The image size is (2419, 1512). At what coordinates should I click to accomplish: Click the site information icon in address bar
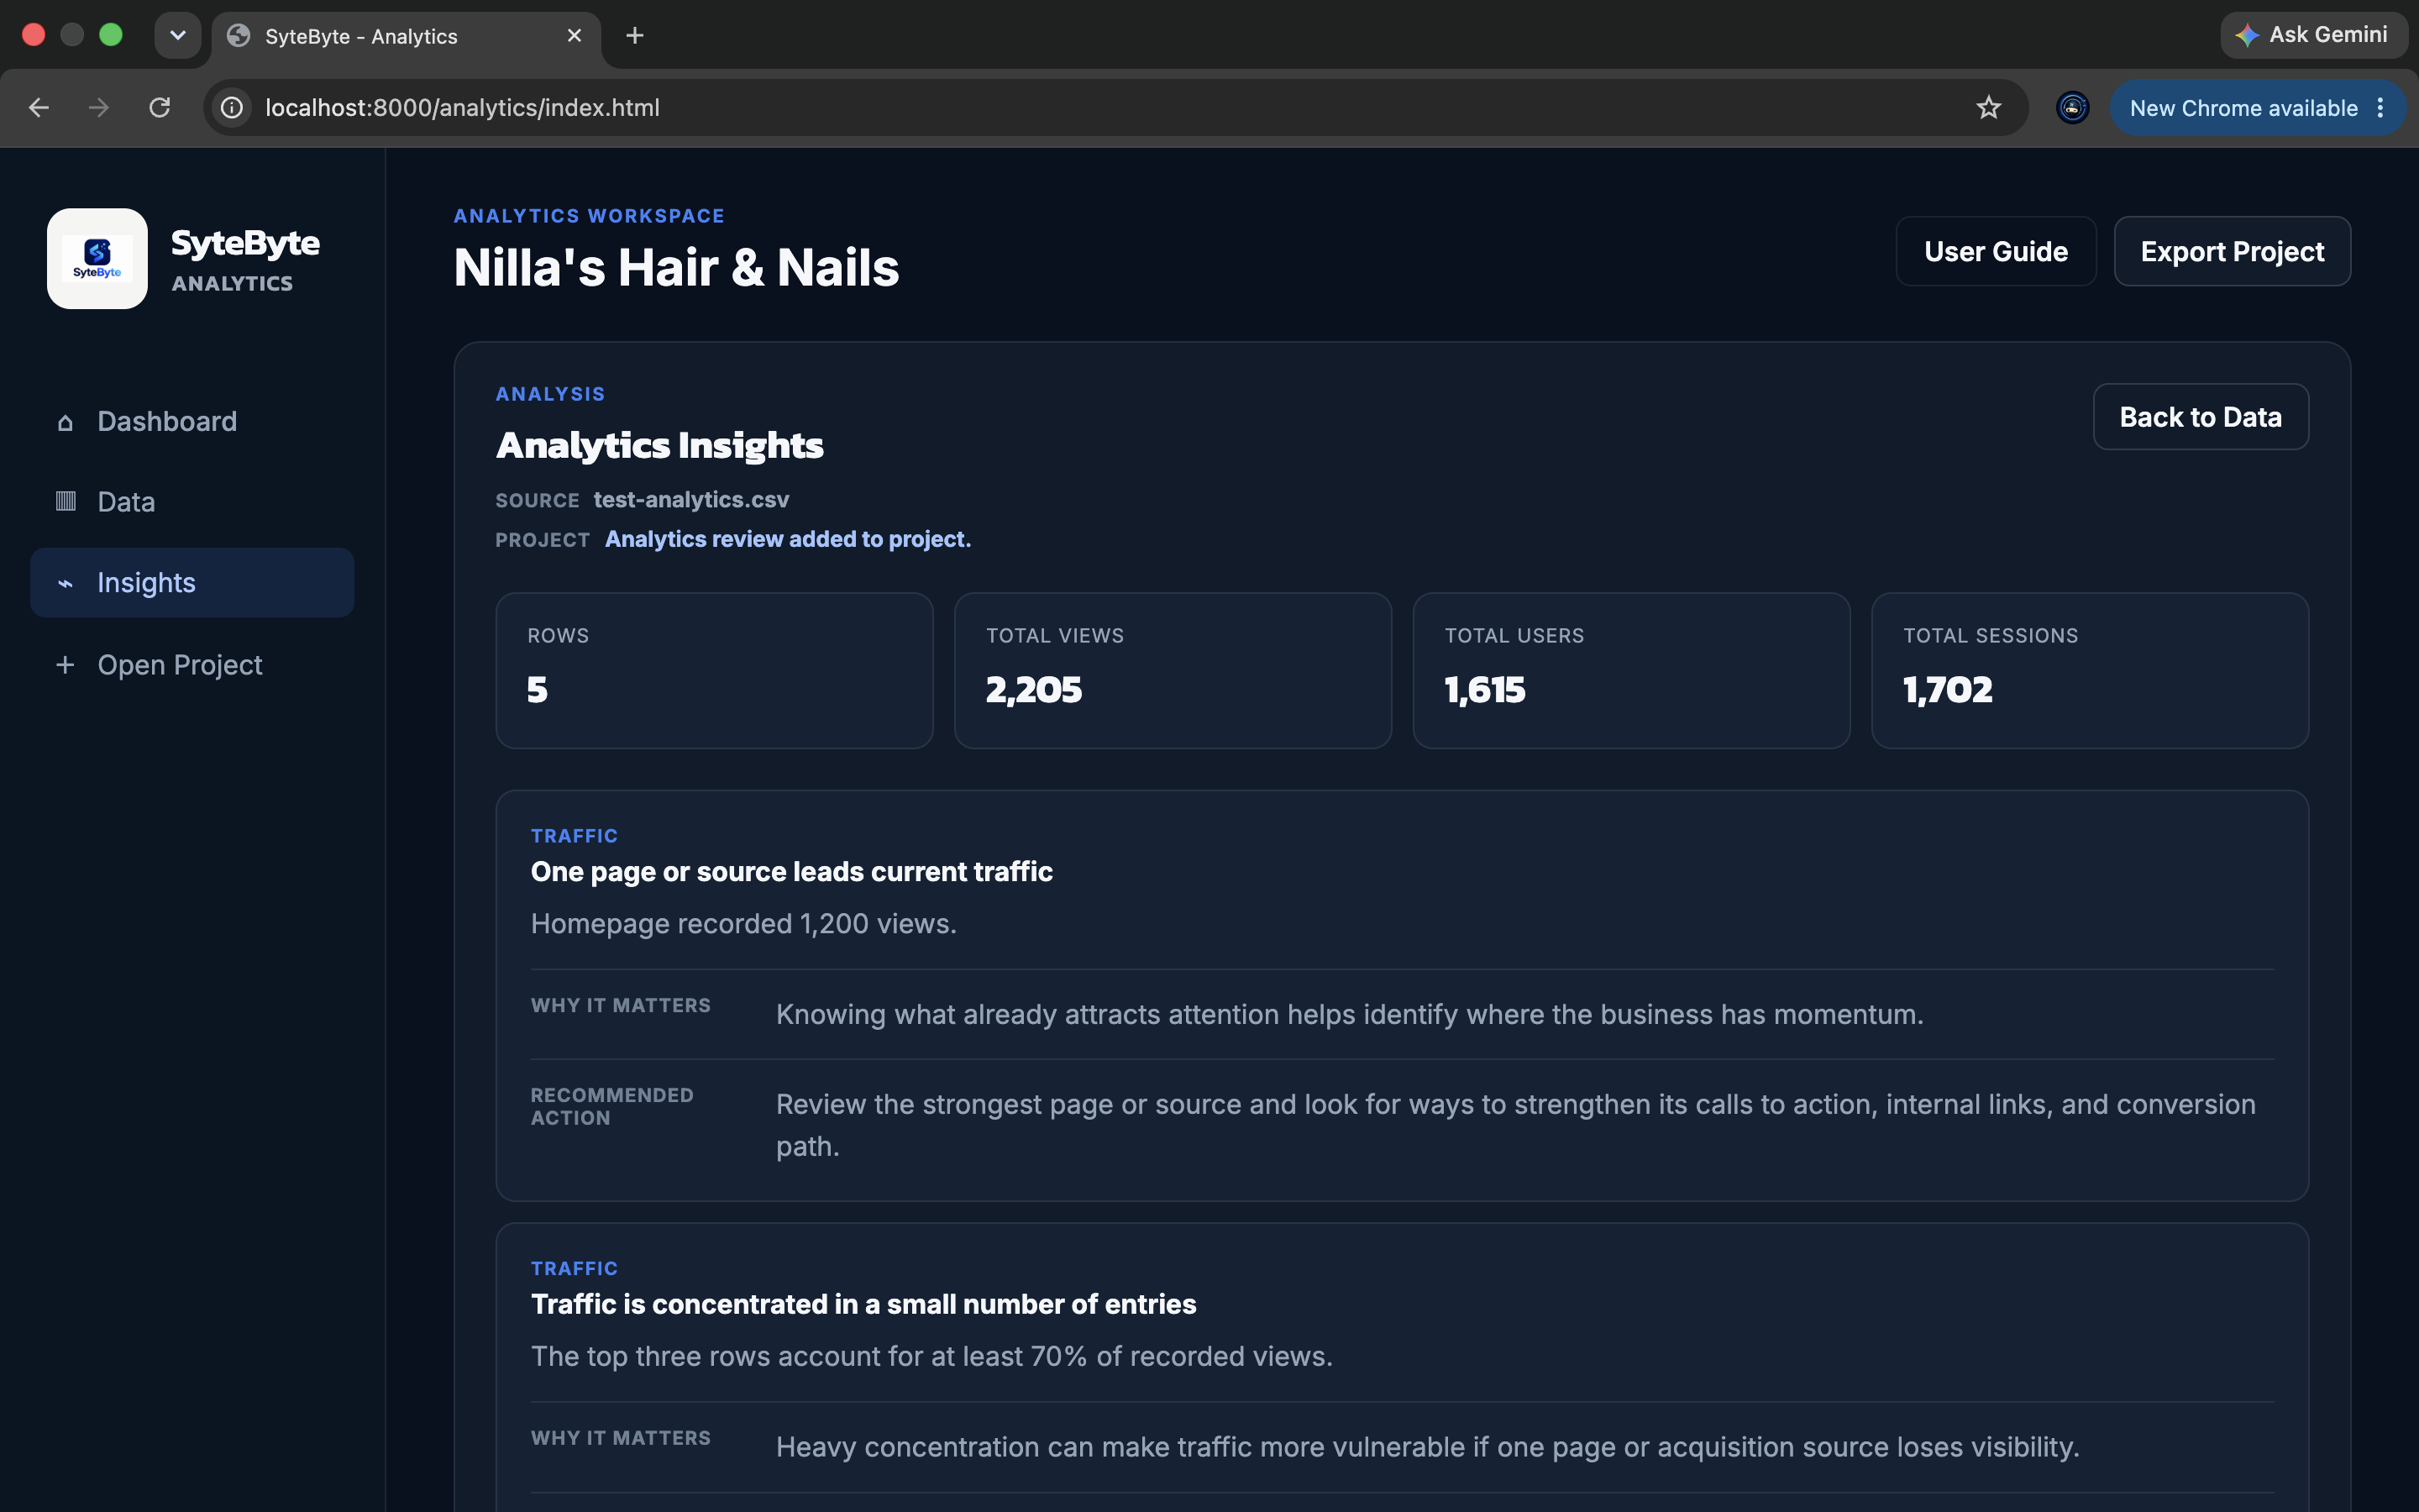[232, 107]
